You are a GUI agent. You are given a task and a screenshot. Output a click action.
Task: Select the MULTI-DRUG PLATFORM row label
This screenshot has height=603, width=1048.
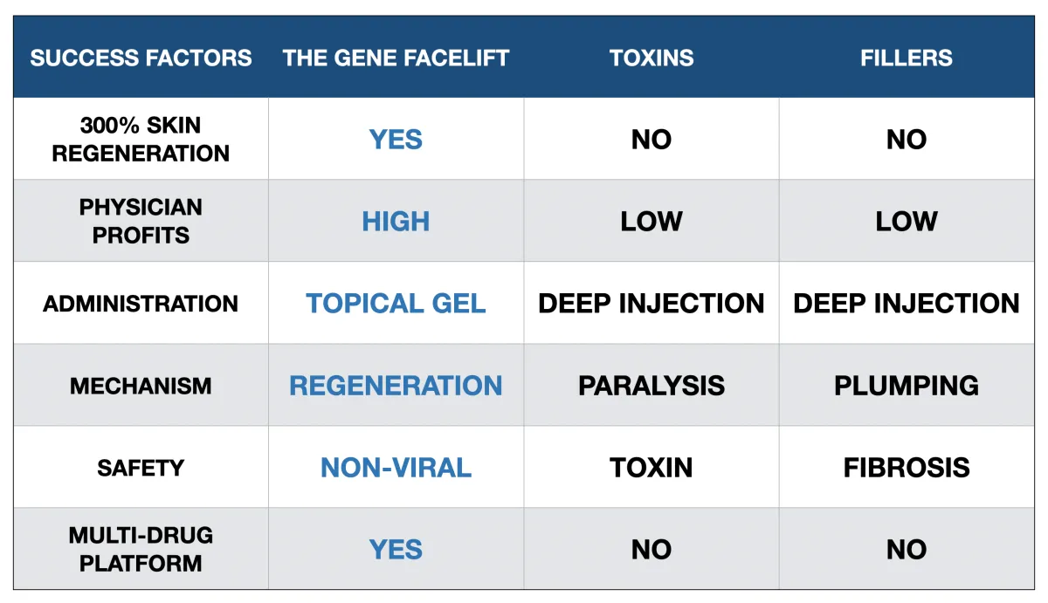pyautogui.click(x=141, y=549)
